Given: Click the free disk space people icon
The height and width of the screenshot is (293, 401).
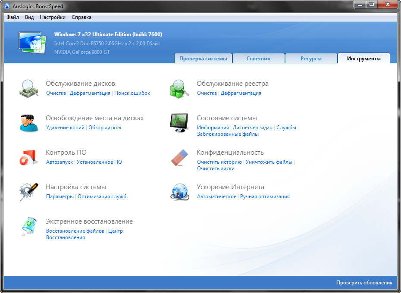Looking at the screenshot, I should pyautogui.click(x=28, y=123).
